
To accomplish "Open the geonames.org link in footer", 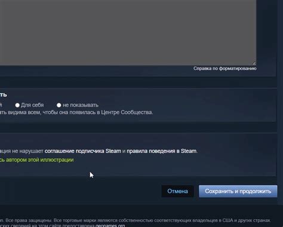I will pyautogui.click(x=110, y=226).
